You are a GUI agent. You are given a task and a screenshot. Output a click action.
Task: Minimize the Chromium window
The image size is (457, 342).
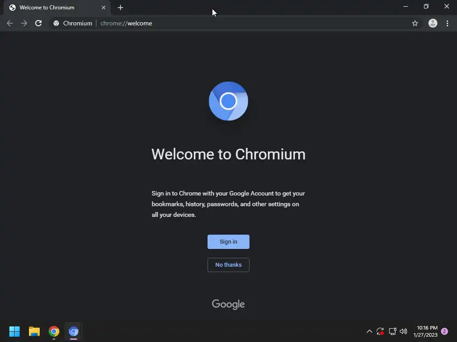click(406, 6)
